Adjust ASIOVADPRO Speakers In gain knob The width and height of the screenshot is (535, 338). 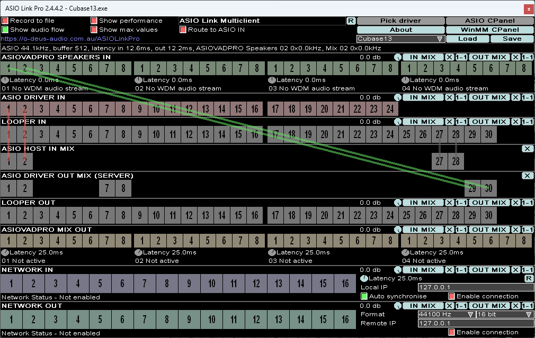(x=397, y=57)
